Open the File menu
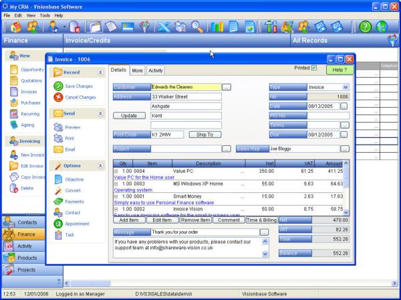The width and height of the screenshot is (401, 300). pyautogui.click(x=7, y=15)
